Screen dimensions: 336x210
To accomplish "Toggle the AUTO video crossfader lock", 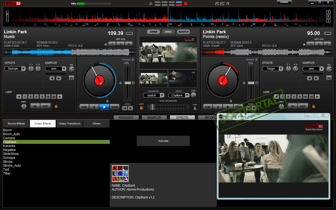I will click(x=141, y=107).
